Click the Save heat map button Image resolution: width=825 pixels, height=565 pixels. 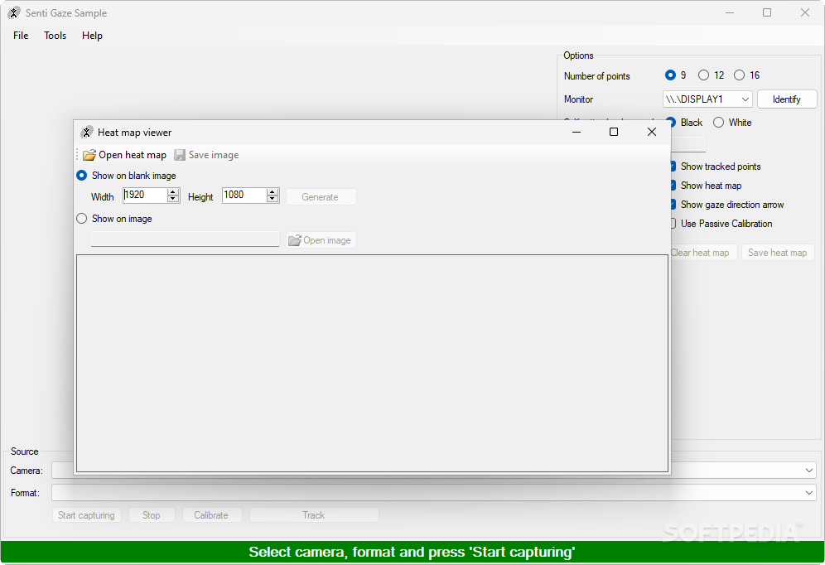[x=777, y=253]
